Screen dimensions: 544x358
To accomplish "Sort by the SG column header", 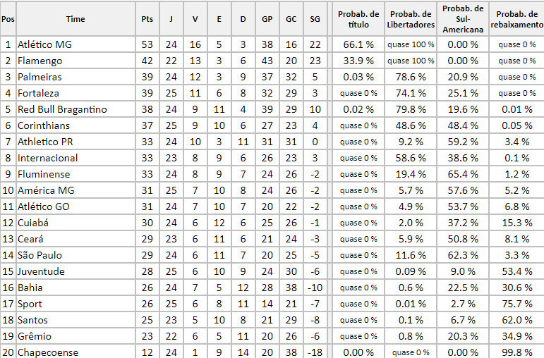I will click(315, 19).
